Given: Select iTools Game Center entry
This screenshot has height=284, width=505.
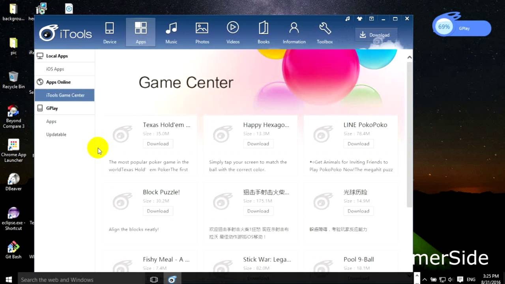Looking at the screenshot, I should pyautogui.click(x=65, y=95).
